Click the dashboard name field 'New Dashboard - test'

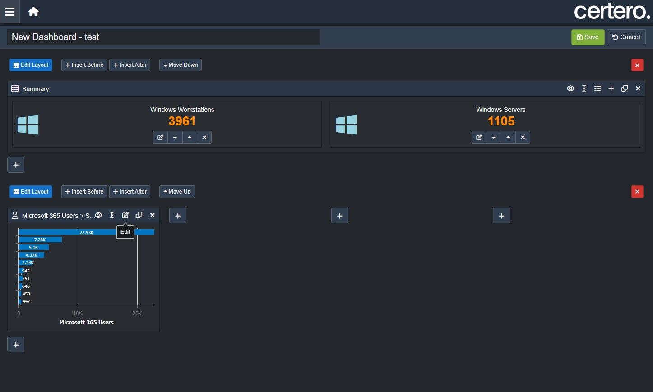tap(163, 37)
